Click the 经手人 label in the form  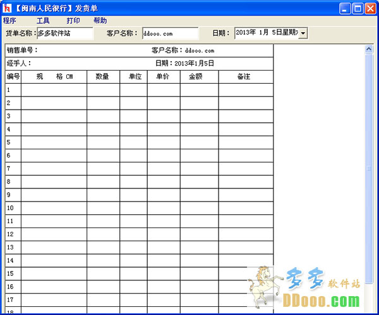click(19, 63)
